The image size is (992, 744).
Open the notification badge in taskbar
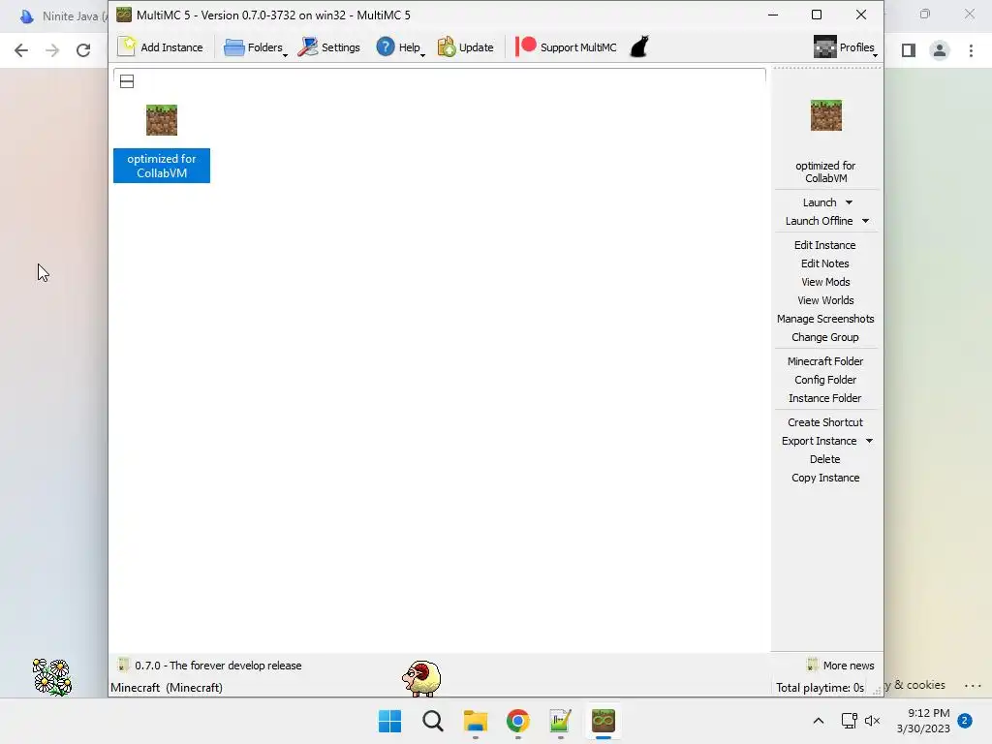965,721
